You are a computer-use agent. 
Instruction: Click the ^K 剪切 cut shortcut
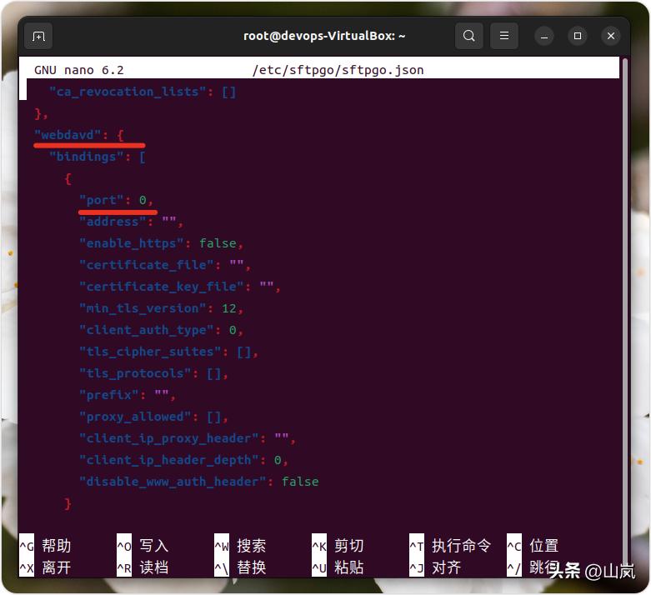(338, 546)
